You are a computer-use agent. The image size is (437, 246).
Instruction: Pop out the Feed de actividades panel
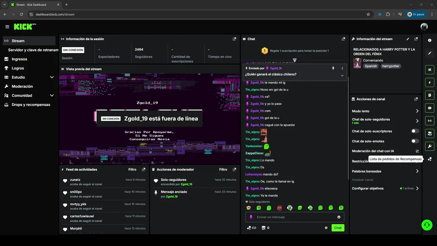[x=143, y=169]
